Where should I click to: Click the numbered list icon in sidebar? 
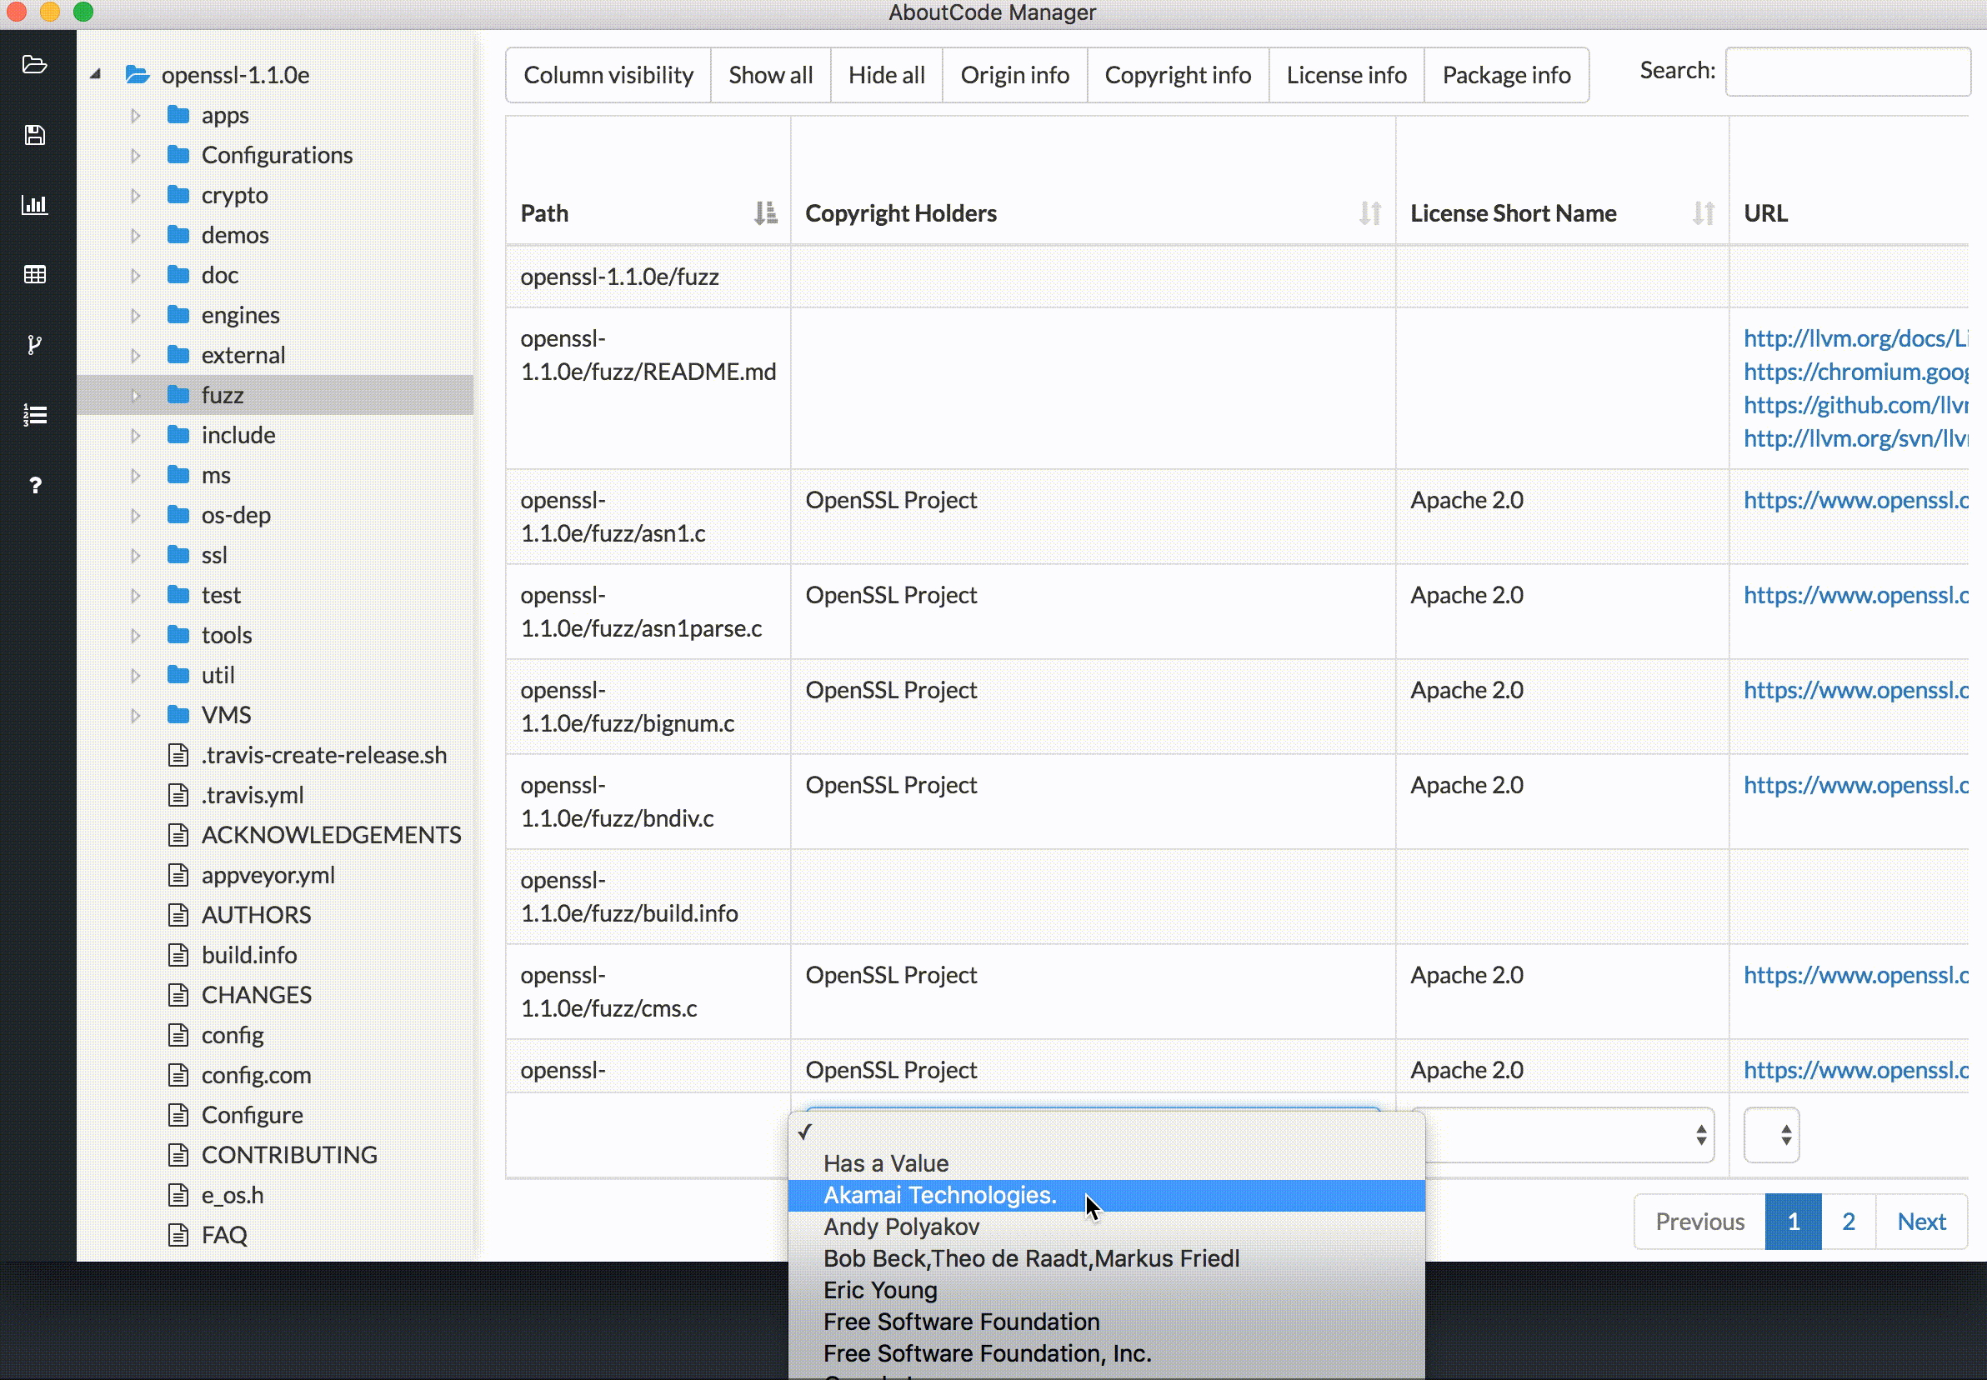pos(34,415)
